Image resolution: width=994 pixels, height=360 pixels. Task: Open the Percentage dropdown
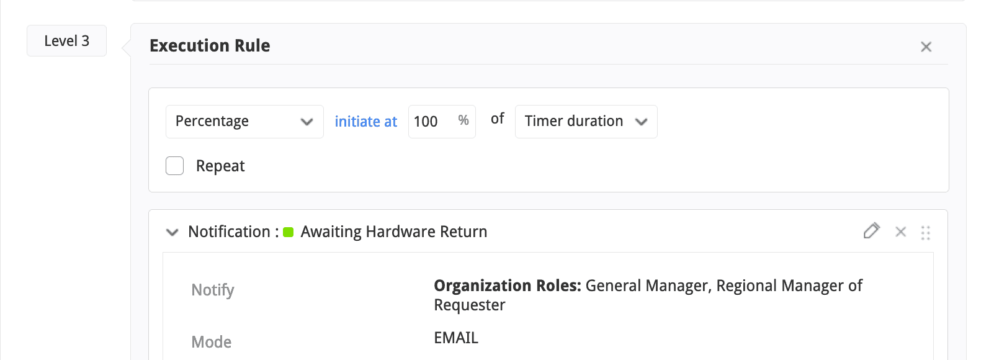(244, 122)
